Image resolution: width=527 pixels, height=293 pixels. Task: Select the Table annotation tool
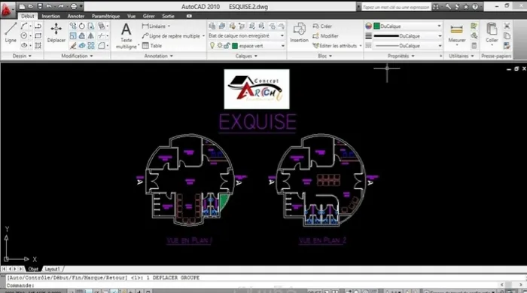click(152, 46)
